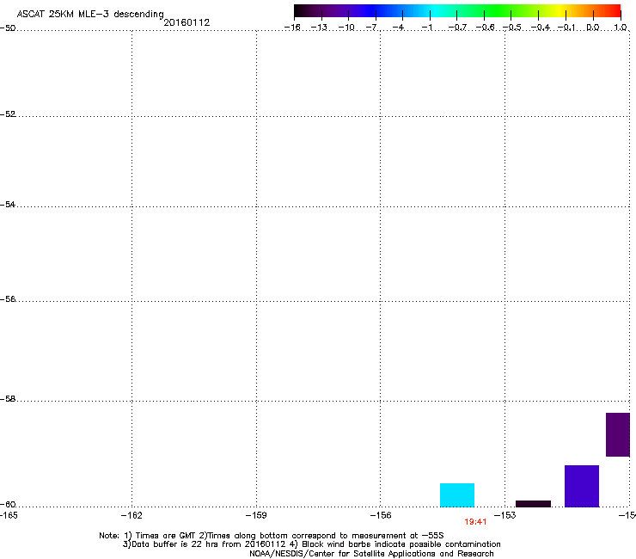The width and height of the screenshot is (636, 559).
Task: Click the '-1' color scale label
Action: point(426,28)
